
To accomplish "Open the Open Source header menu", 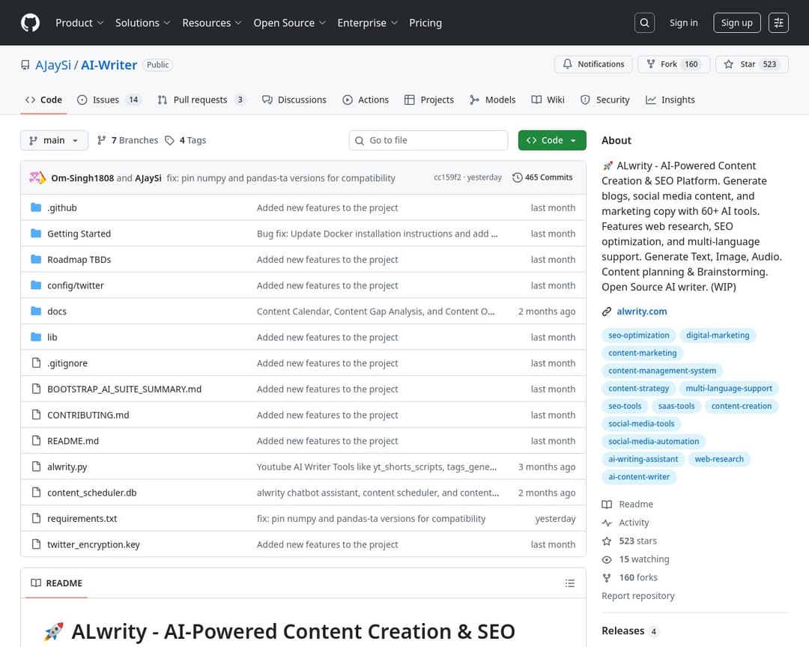I will pos(289,23).
